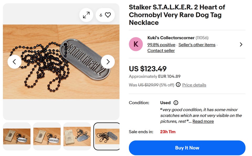252x156 pixels.
Task: Select the first image thumbnail
Action: tap(17, 136)
